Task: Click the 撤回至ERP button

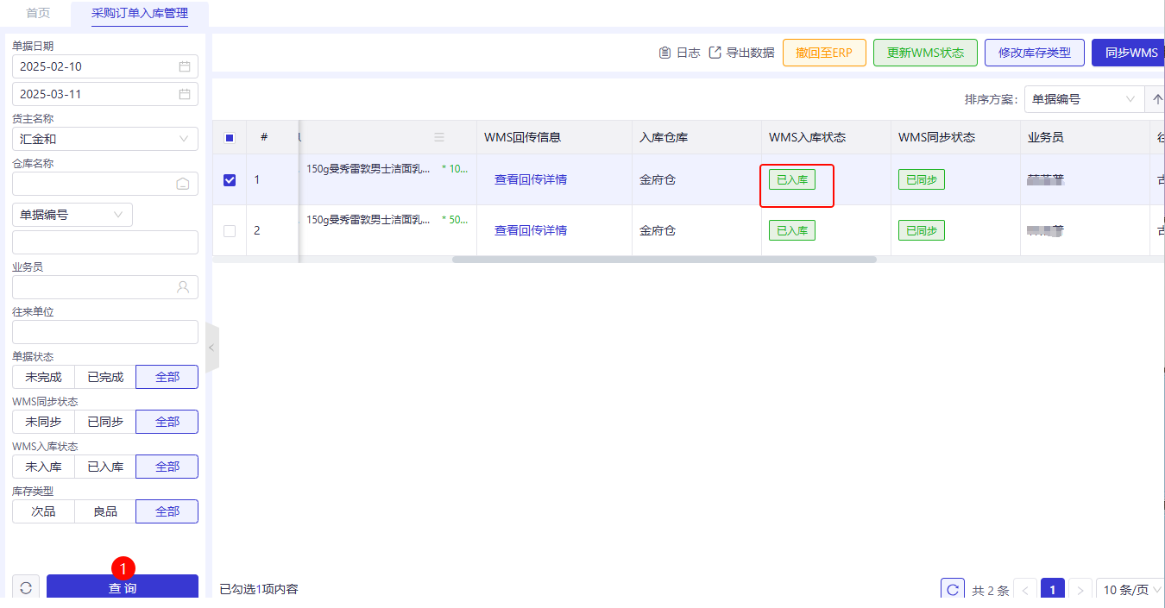Action: 824,53
